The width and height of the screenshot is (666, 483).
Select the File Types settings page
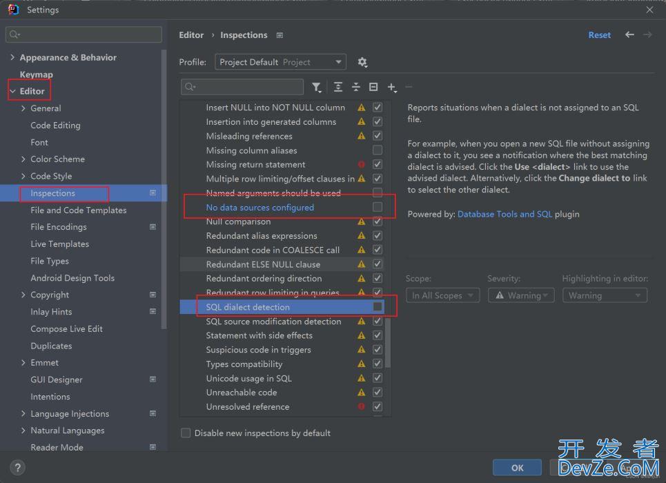50,261
